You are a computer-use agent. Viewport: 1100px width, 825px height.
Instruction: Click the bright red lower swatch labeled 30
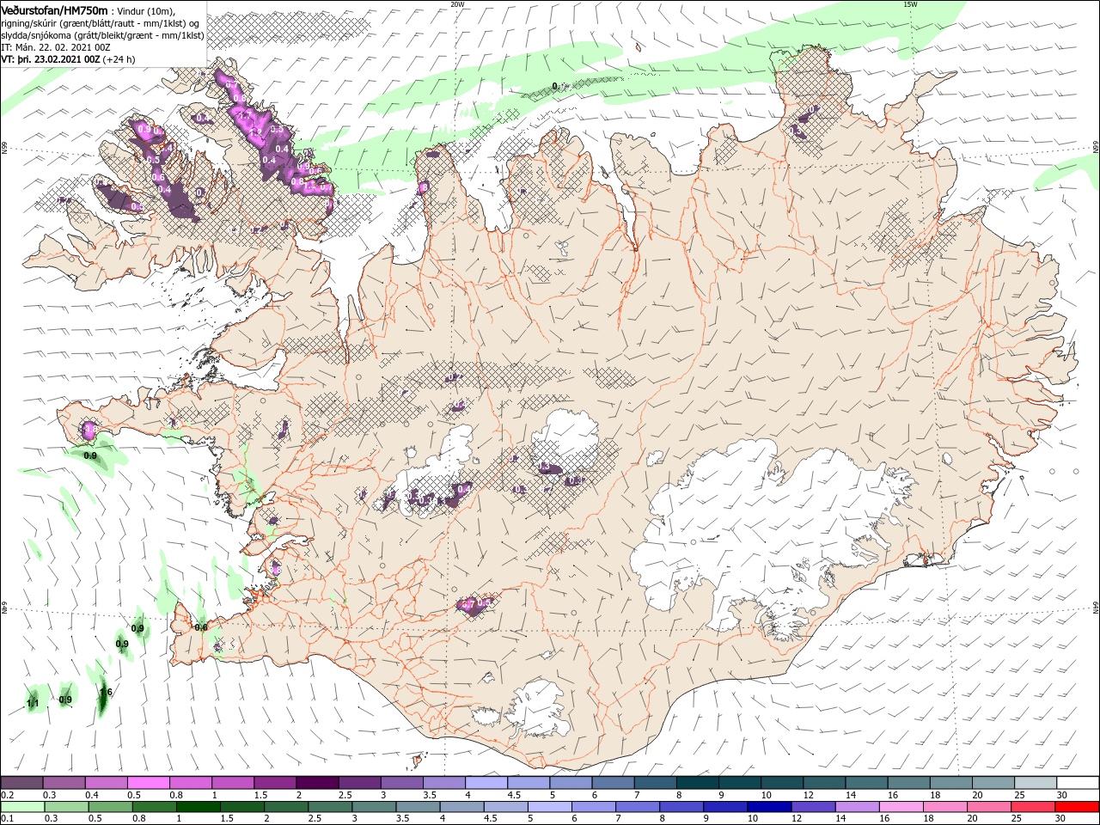1076,807
